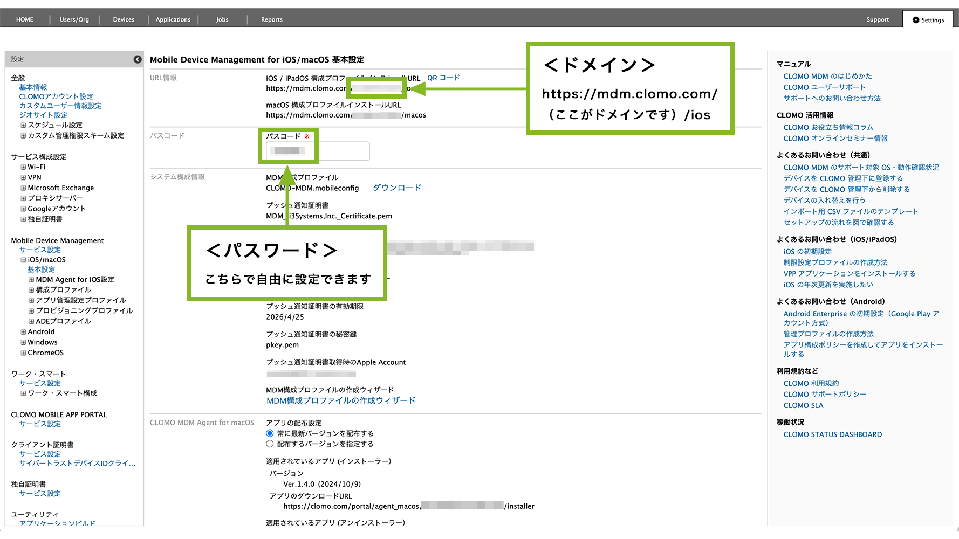Open 基本設定 under iOS/macOS

(x=41, y=269)
